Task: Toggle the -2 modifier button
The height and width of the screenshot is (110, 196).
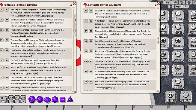Action: (x=17, y=101)
